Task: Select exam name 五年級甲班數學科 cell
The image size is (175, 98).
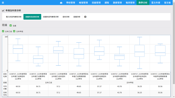Action: 119,76
